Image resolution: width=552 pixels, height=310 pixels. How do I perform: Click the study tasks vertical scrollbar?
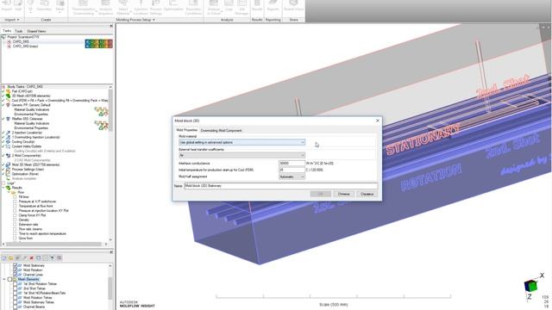click(110, 110)
